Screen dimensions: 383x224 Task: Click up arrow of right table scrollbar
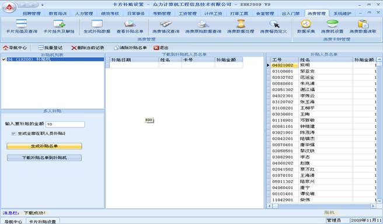pos(379,60)
